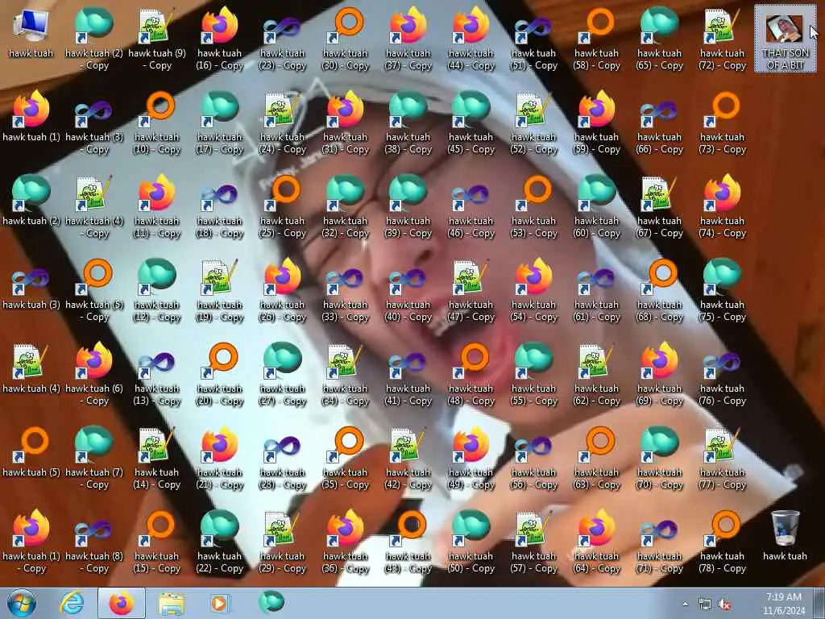Select 'hawk tuah (4) - Copy' shortcut
Image resolution: width=825 pixels, height=619 pixels.
click(x=94, y=207)
